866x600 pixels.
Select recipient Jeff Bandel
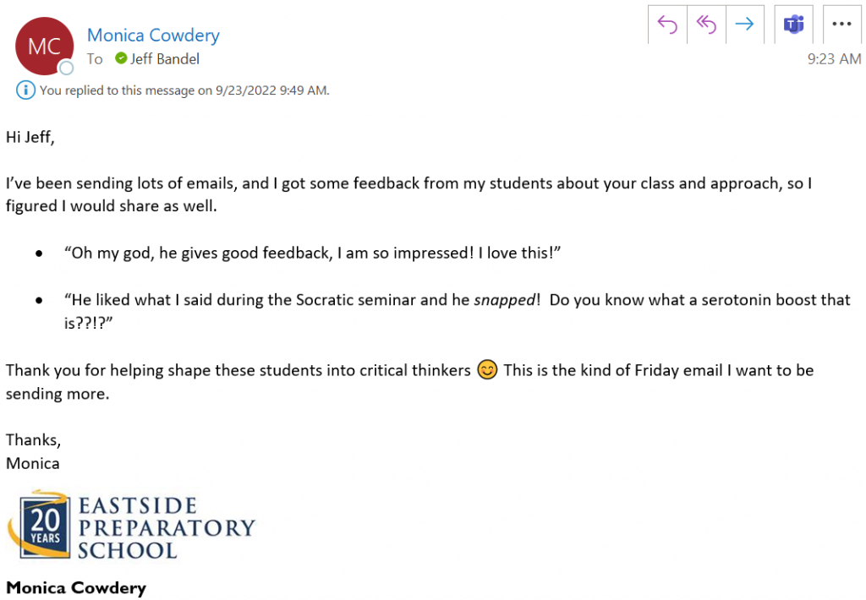(165, 59)
